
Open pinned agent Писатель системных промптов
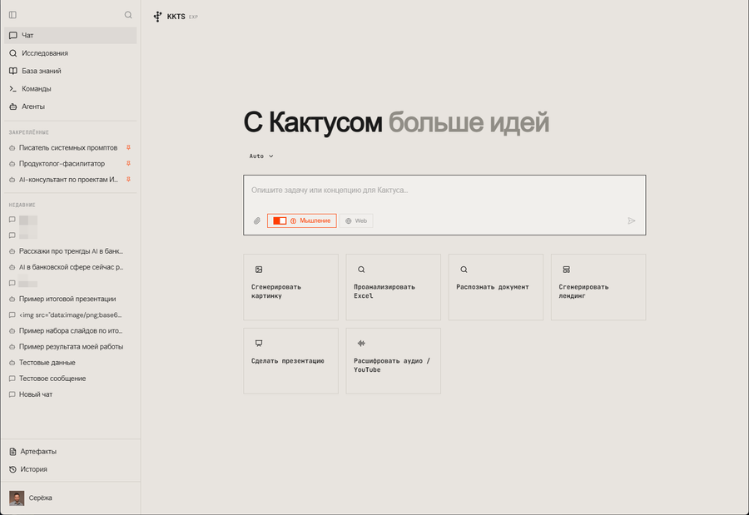point(70,147)
